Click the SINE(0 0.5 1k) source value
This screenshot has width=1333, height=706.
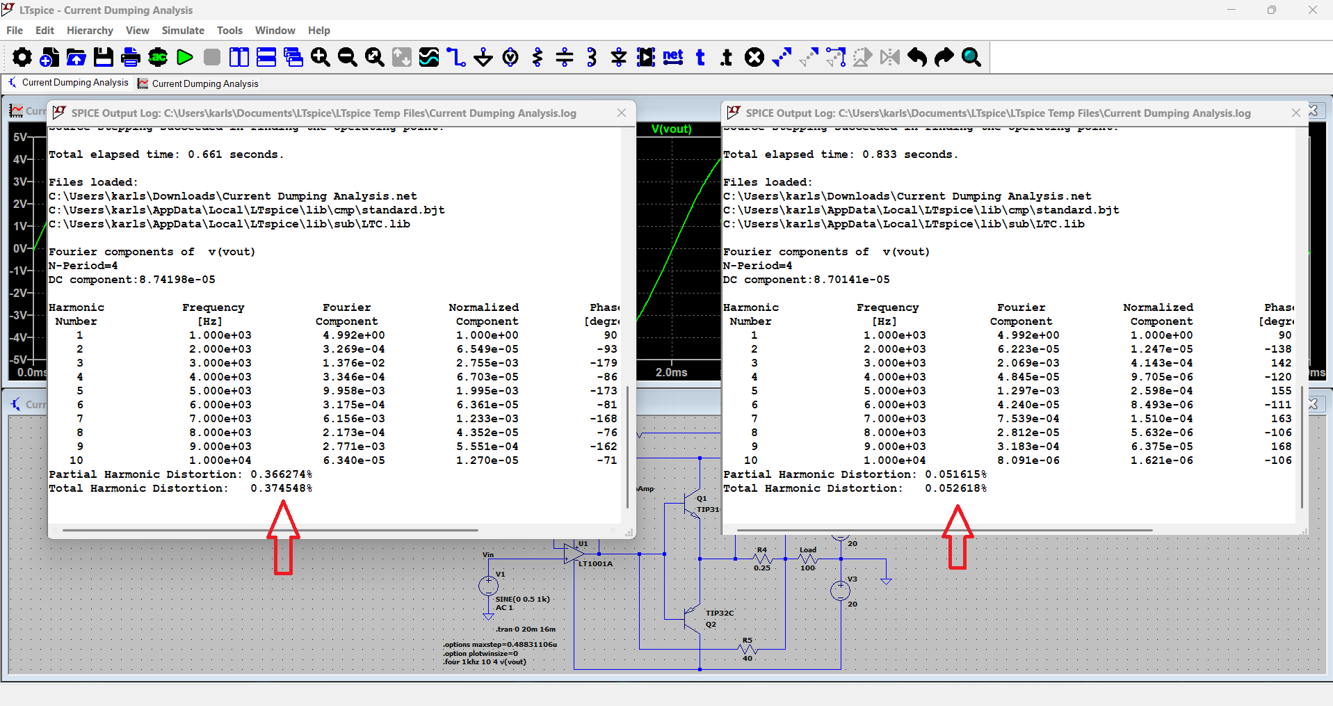click(522, 599)
